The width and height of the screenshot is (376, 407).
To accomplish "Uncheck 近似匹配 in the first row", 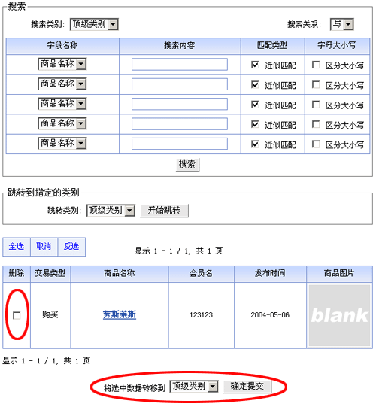I will 255,65.
